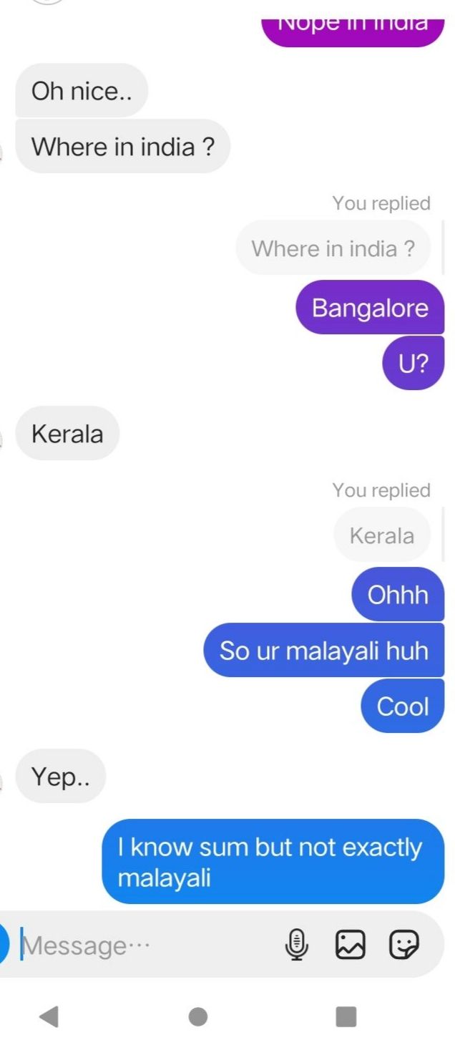Open the sticker picker icon

403,945
